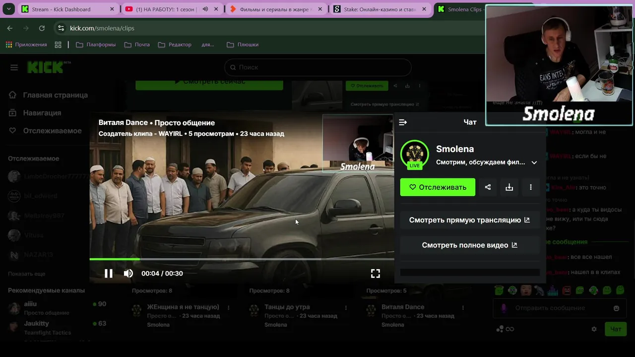Click the green Чат send button
635x357 pixels.
(x=616, y=329)
